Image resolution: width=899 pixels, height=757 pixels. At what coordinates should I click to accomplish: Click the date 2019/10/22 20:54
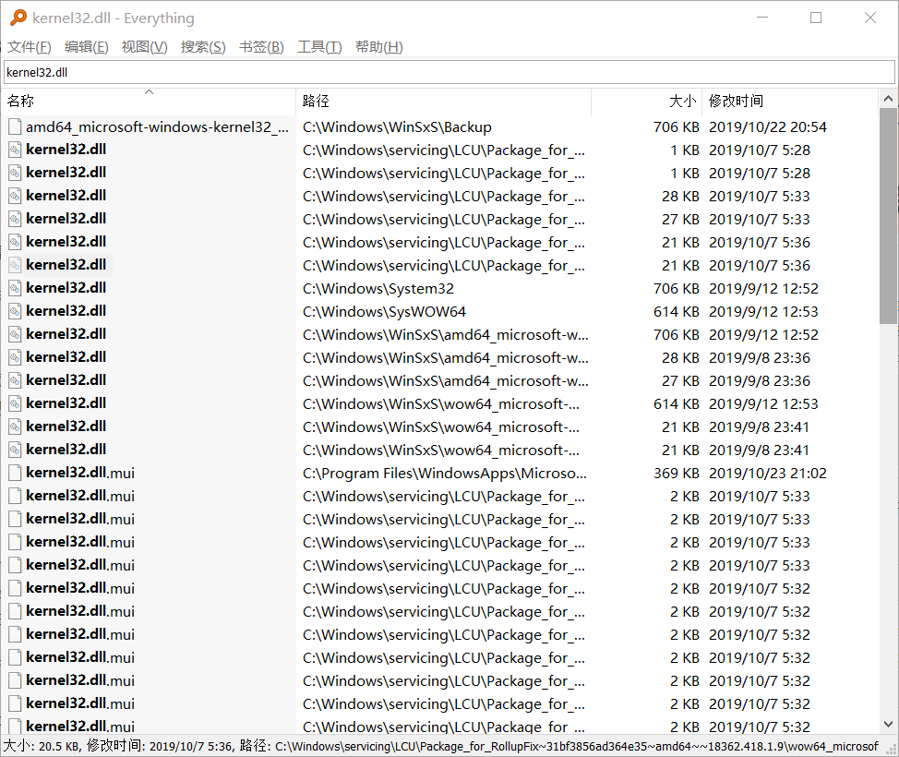tap(768, 127)
